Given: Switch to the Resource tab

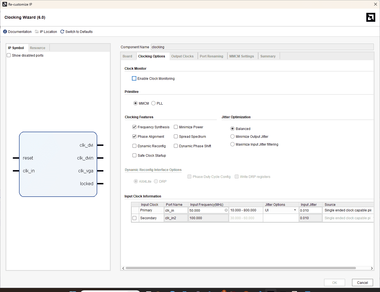Looking at the screenshot, I should click(x=37, y=48).
